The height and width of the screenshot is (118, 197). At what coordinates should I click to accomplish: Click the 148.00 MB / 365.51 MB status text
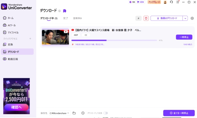pos(90,44)
